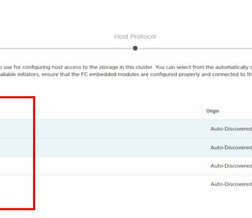Click progress line right of Host Protocol dot
Viewport: 252px width, 218px height.
pyautogui.click(x=196, y=49)
